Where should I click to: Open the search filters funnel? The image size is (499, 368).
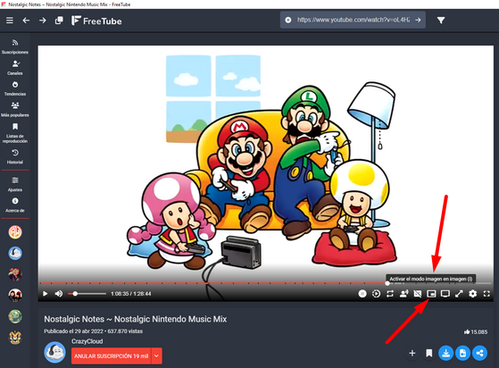click(x=441, y=21)
